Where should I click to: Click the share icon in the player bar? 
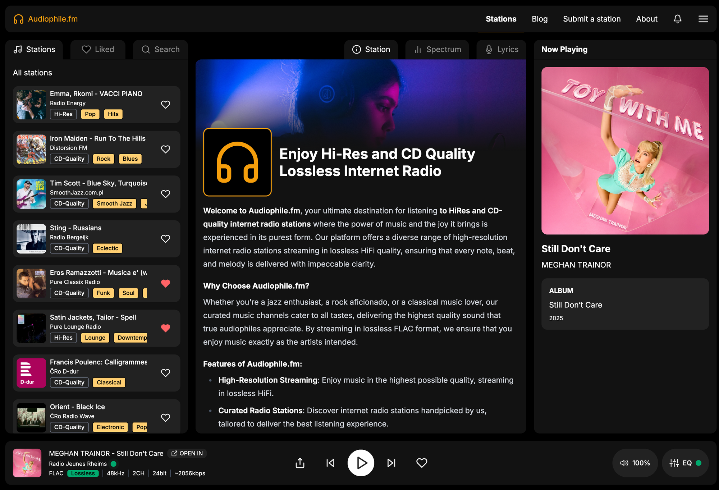300,463
